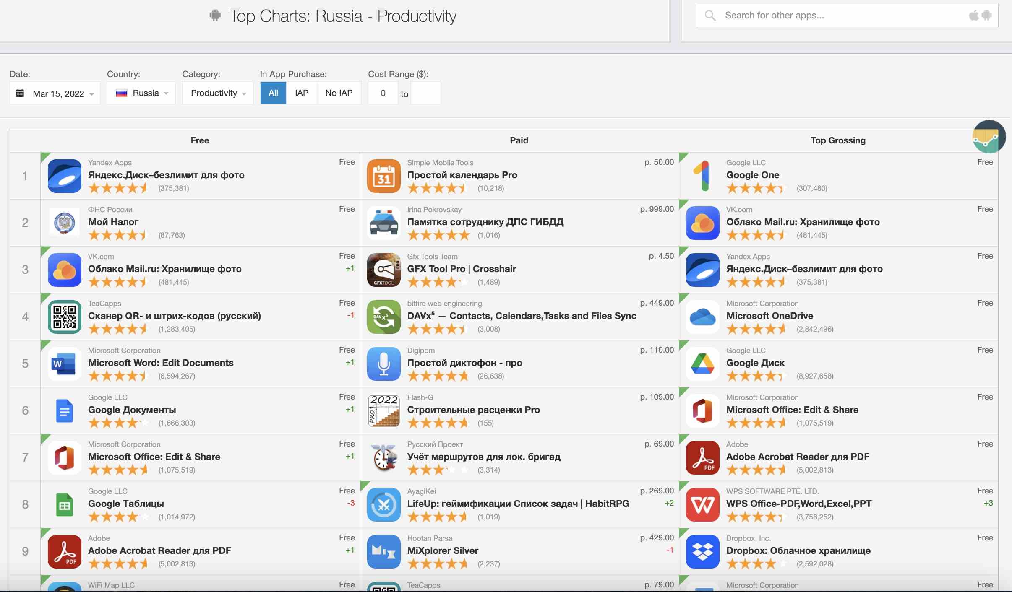
Task: Click the Строительные расценки Pro icon
Action: click(383, 410)
